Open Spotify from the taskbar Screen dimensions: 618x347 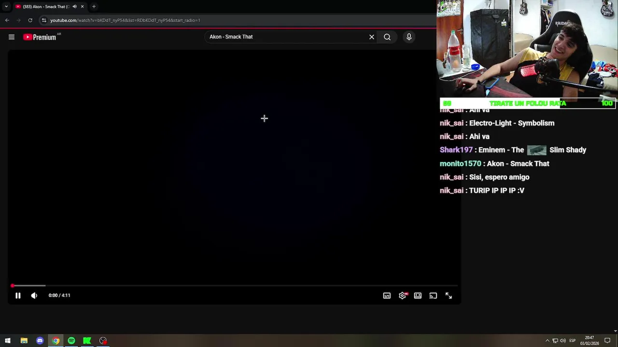(x=71, y=341)
